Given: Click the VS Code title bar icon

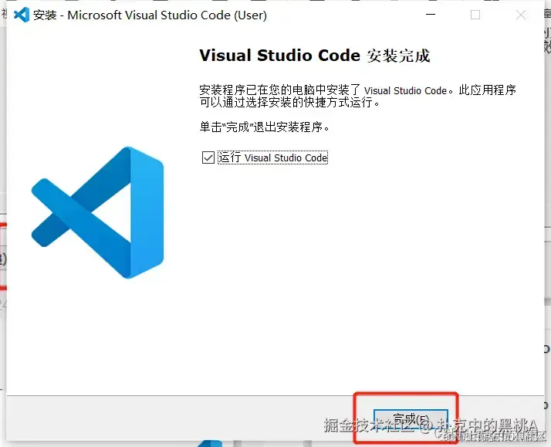Looking at the screenshot, I should 22,15.
